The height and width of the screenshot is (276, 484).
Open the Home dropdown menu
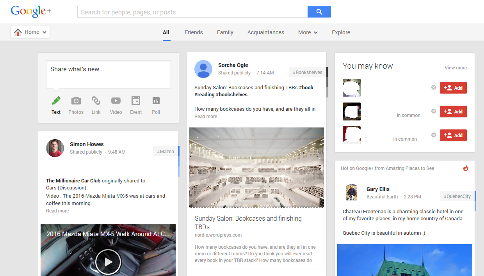pos(30,32)
